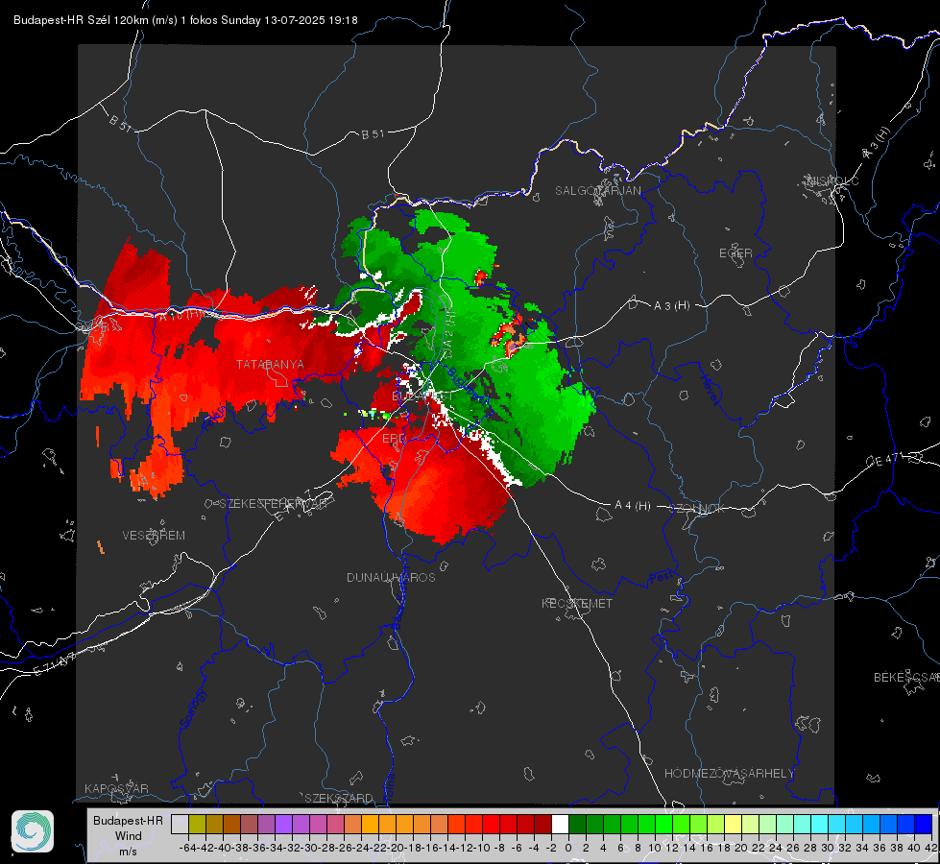
Task: Click the '20' value on the legend scale
Action: point(741,848)
